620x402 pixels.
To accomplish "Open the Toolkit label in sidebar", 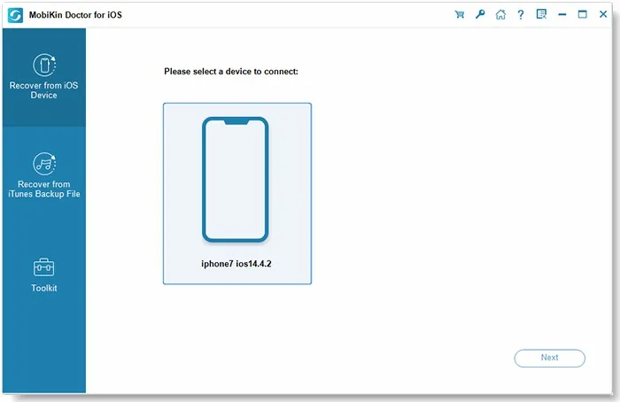I will click(x=43, y=288).
